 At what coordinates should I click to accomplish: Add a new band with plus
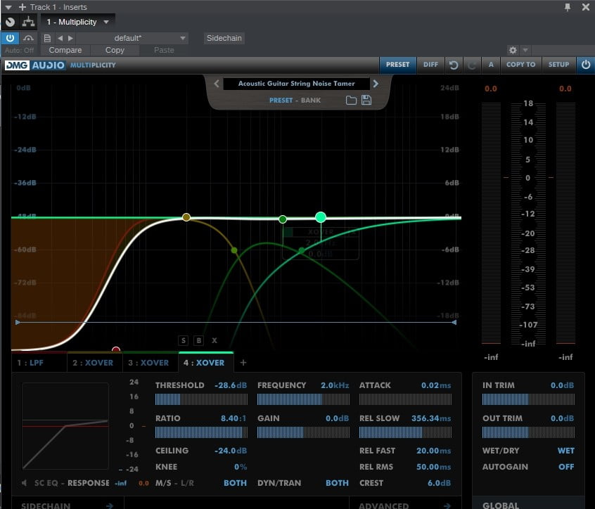point(243,363)
